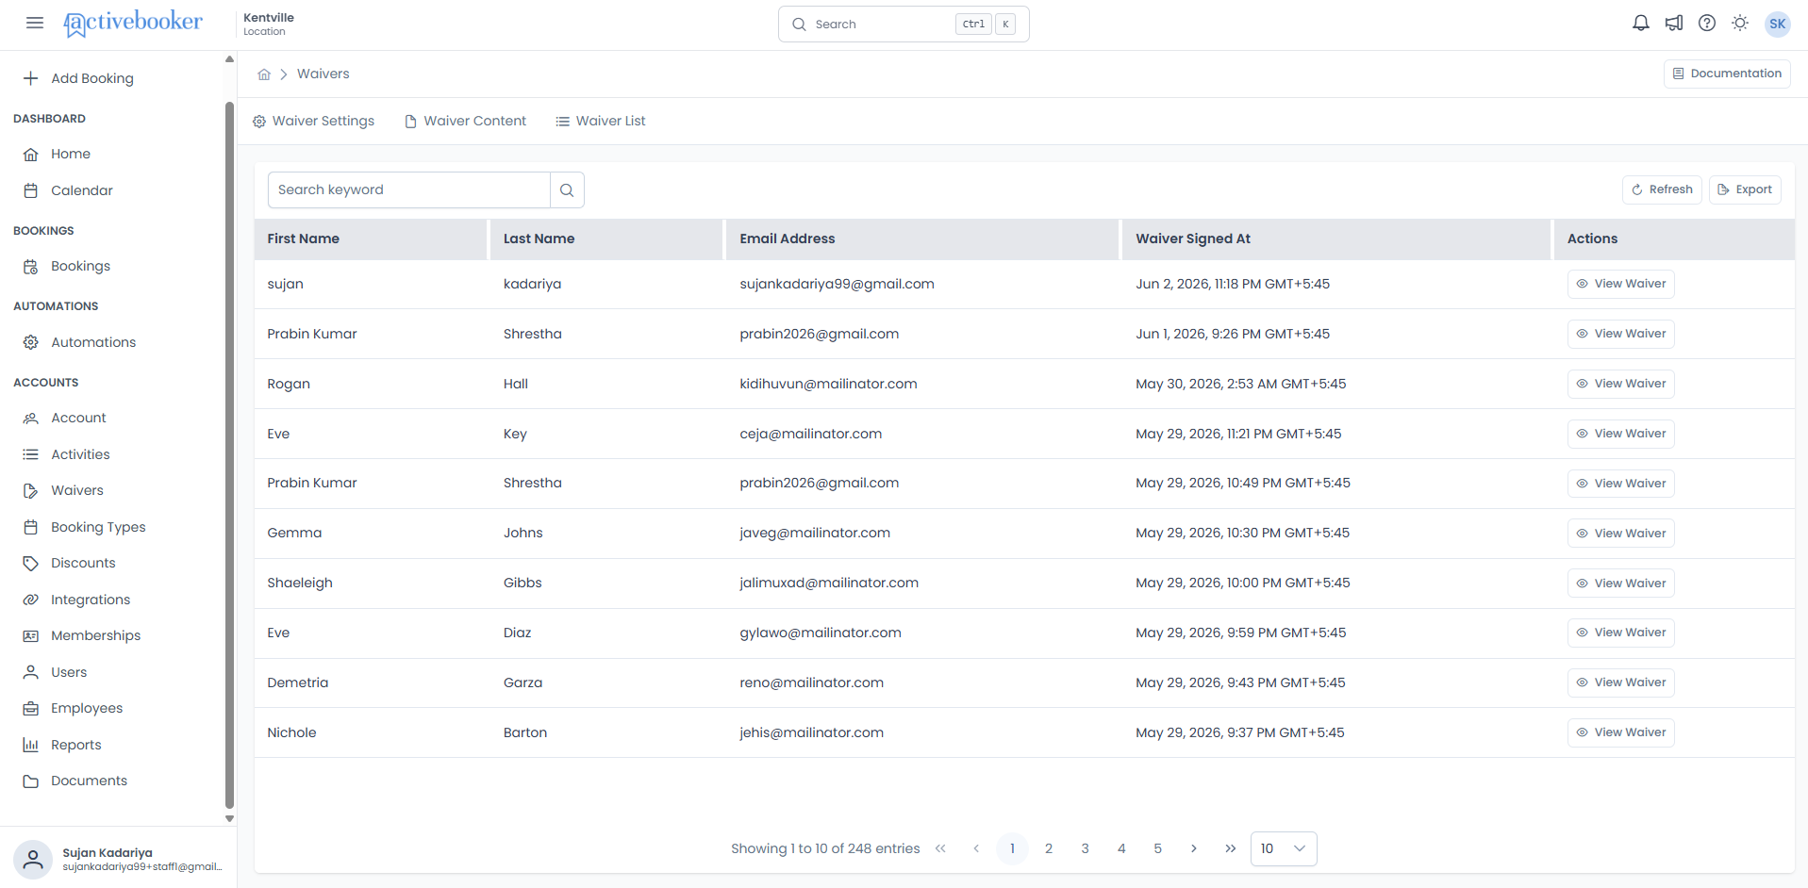1808x888 pixels.
Task: Click the Export button
Action: (x=1745, y=189)
